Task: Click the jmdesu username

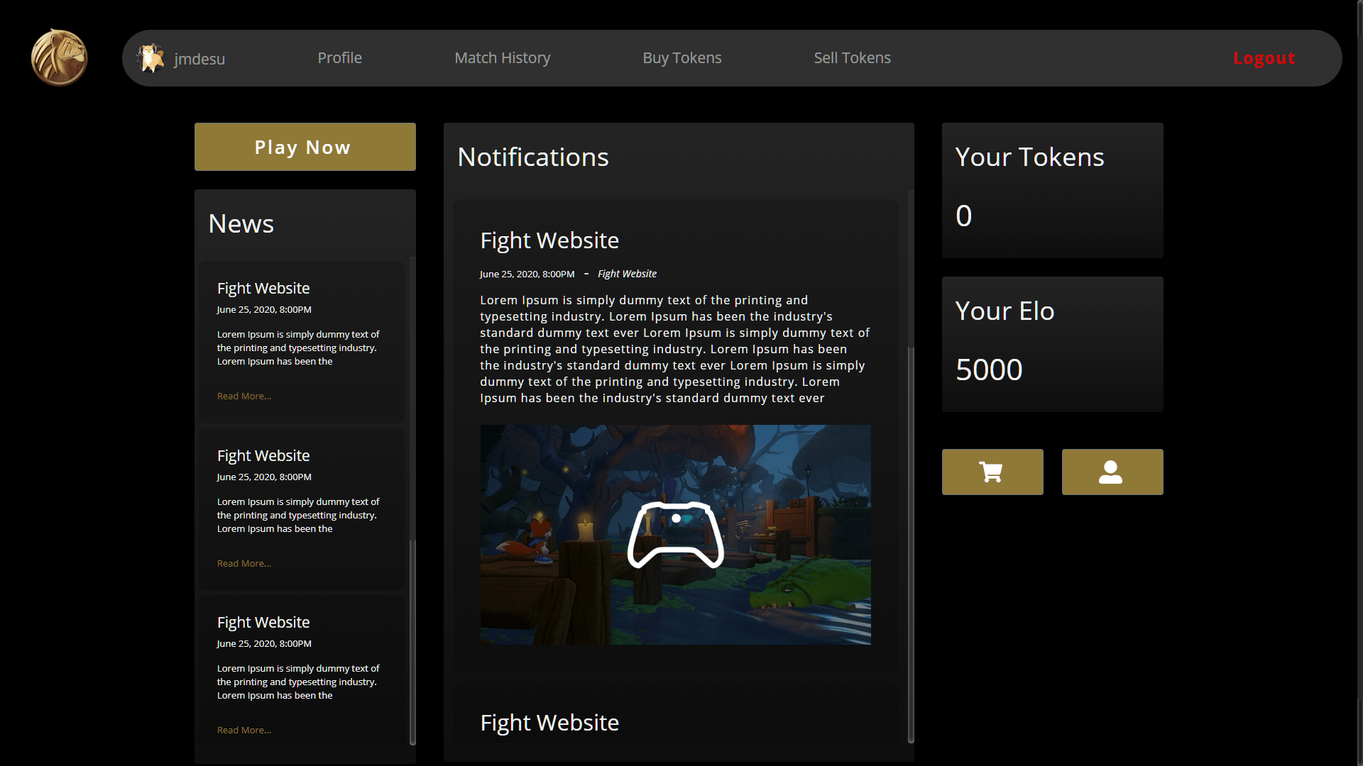Action: (199, 59)
